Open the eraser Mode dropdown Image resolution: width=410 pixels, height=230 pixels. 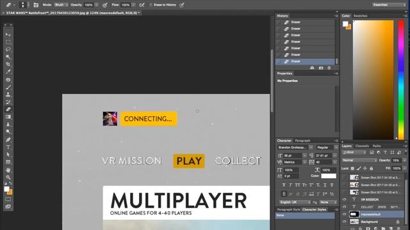click(x=61, y=5)
